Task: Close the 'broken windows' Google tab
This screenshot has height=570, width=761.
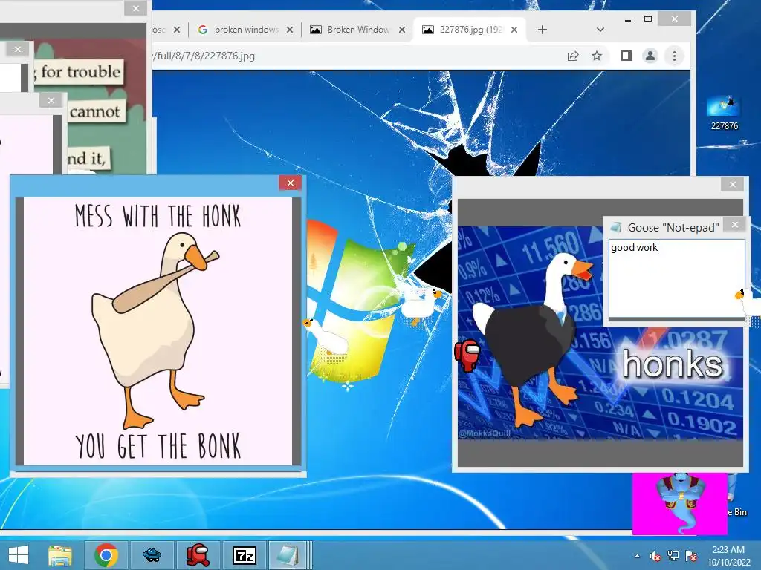Action: coord(289,30)
